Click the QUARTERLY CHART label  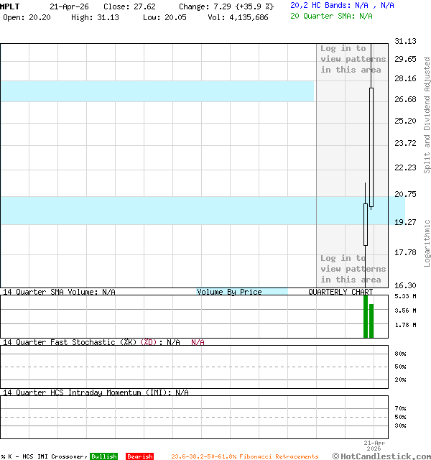coord(340,292)
